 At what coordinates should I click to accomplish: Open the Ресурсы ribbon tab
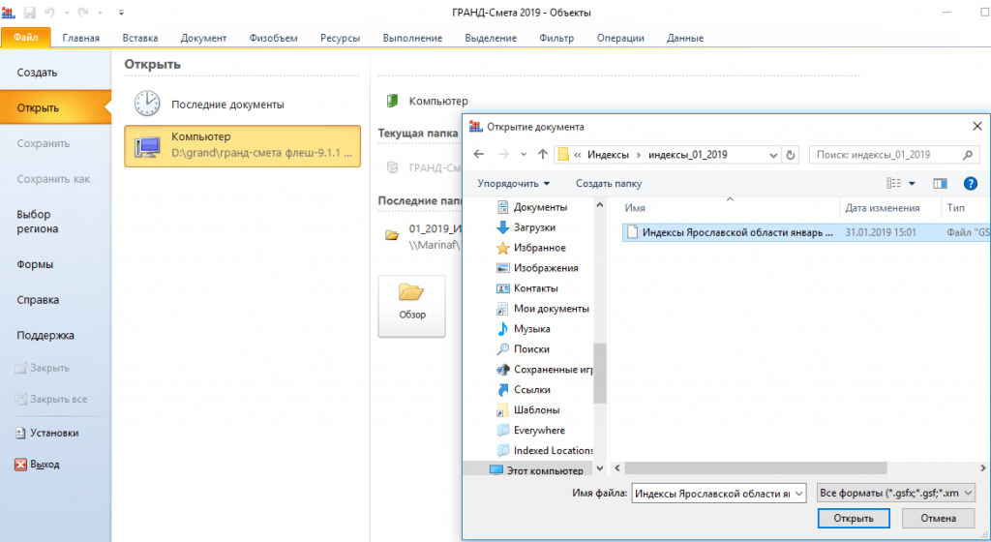(340, 38)
